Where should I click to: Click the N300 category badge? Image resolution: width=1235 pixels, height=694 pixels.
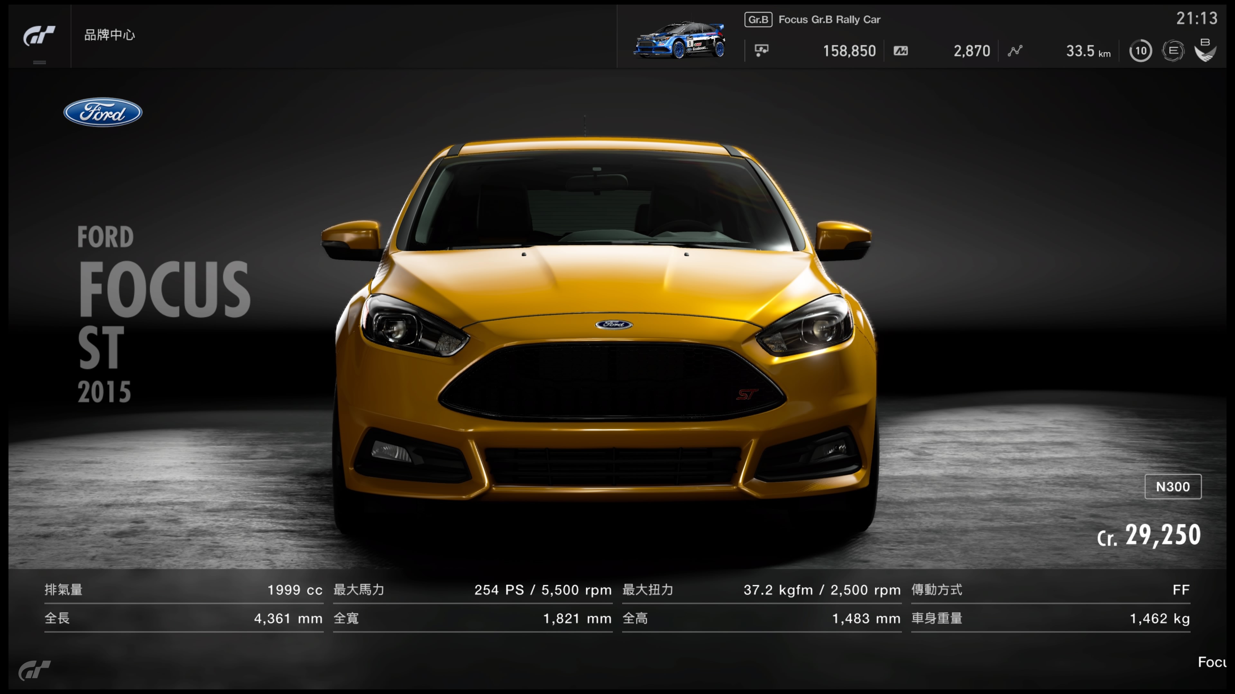(1173, 487)
